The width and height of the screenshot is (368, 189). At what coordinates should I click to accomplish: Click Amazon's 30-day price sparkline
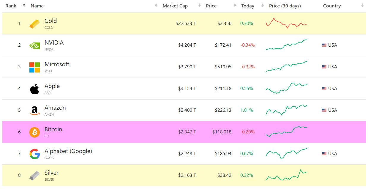[286, 110]
